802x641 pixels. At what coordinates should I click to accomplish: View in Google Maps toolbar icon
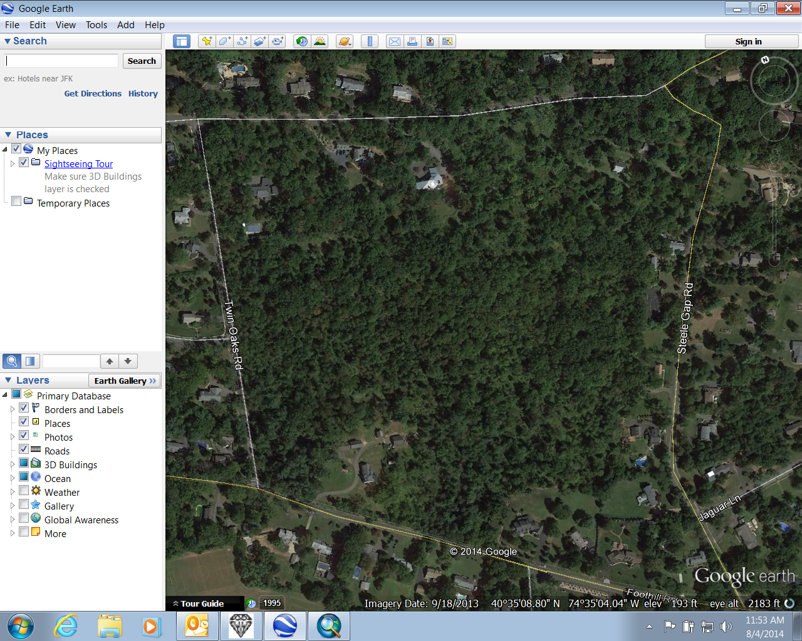(447, 41)
